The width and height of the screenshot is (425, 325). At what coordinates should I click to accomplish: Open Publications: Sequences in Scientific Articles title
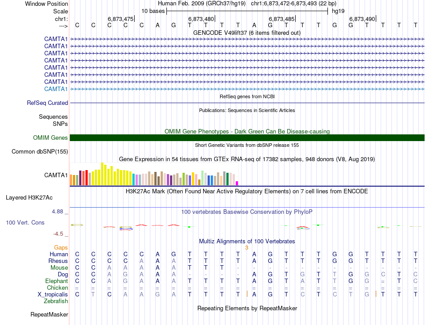tap(247, 110)
